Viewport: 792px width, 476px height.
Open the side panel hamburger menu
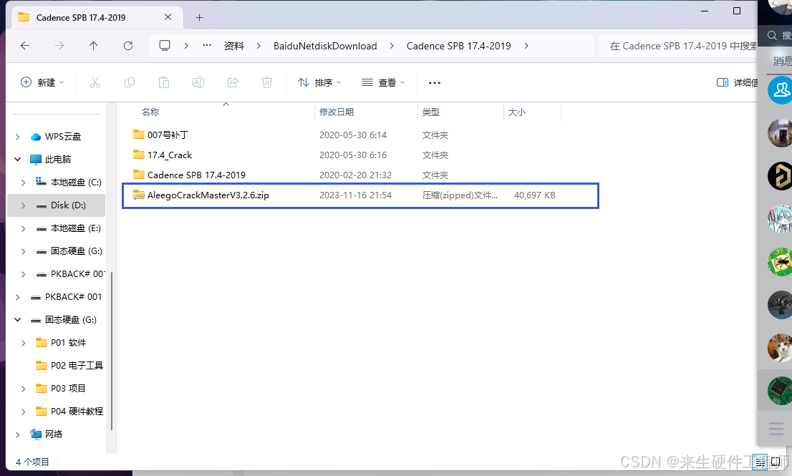pos(776,429)
